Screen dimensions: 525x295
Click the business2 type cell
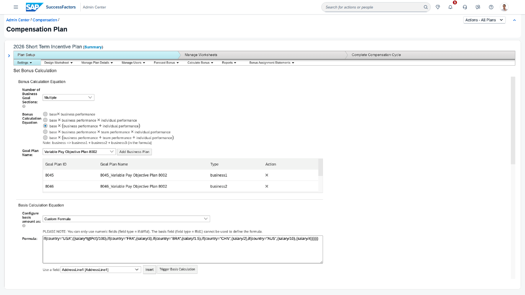coord(219,186)
